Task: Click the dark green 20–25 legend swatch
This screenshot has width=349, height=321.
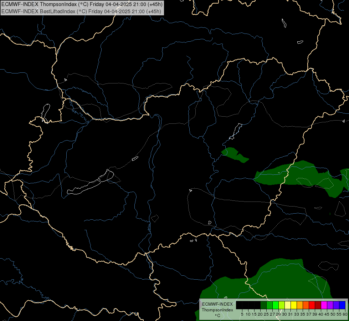Action: click(263, 305)
